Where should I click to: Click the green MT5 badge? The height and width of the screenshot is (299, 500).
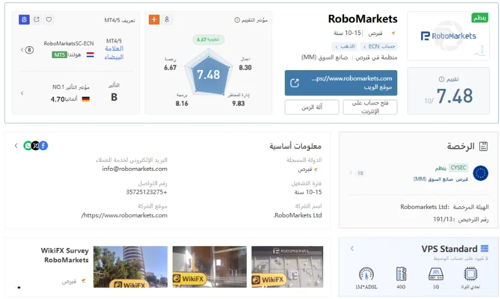coord(59,55)
